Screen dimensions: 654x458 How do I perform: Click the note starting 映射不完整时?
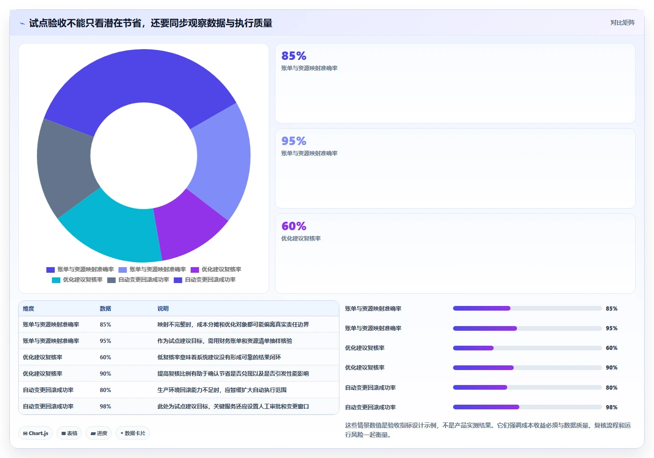point(233,325)
